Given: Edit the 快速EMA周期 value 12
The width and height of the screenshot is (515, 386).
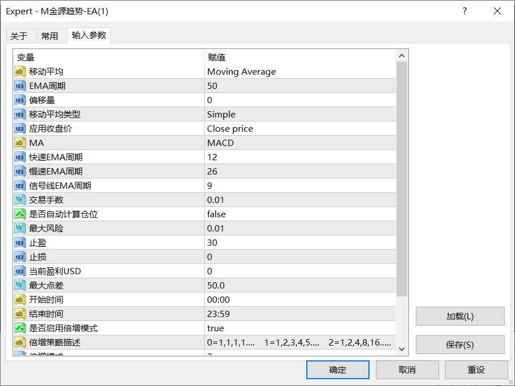Looking at the screenshot, I should click(300, 157).
